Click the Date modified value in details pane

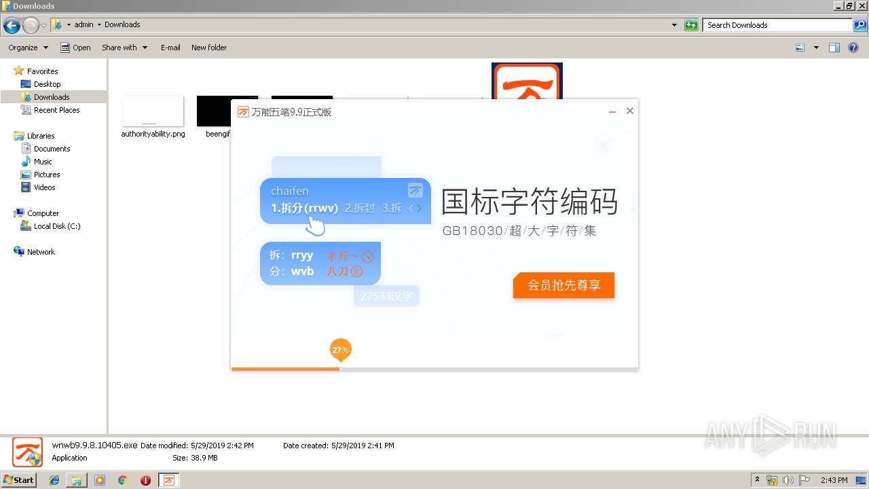click(222, 446)
